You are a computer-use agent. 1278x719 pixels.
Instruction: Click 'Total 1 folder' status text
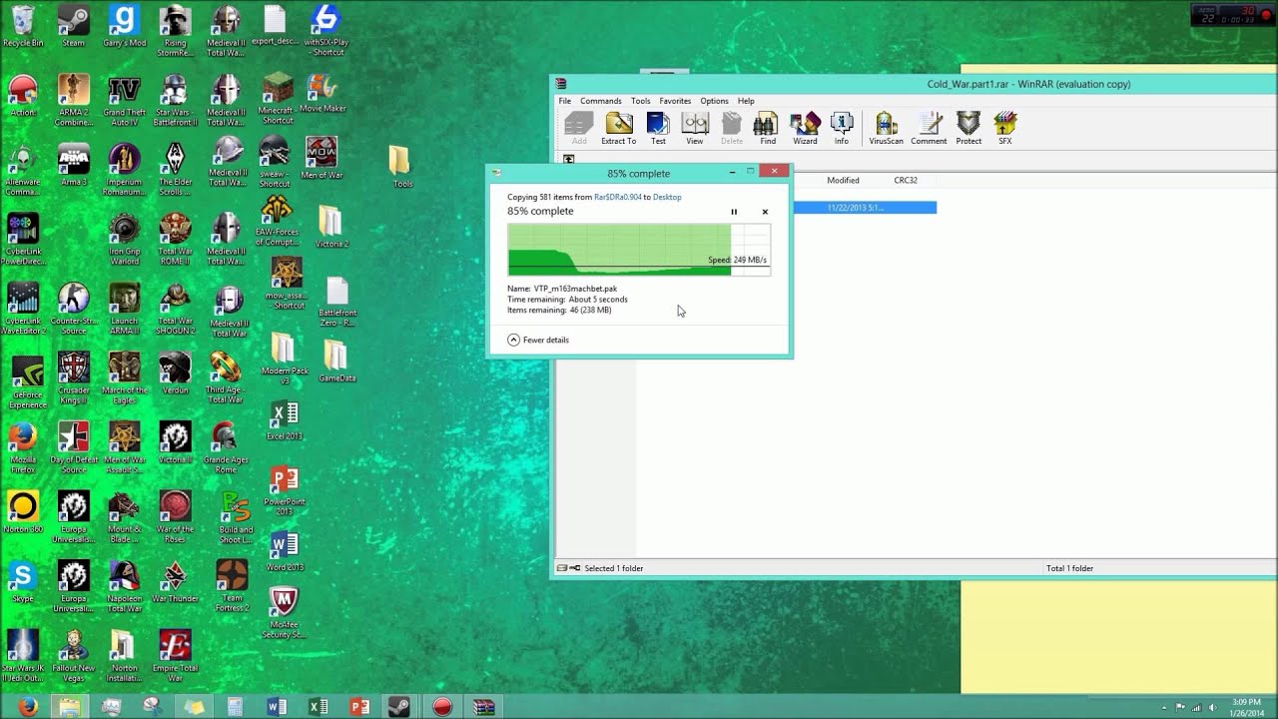[1069, 568]
